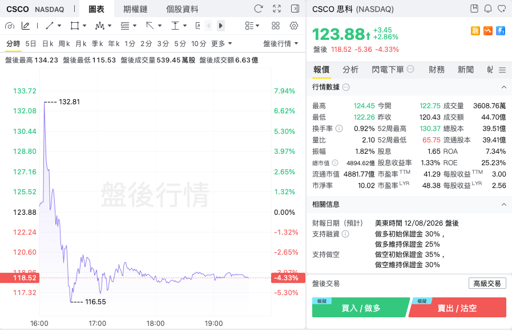Image resolution: width=512 pixels, height=331 pixels.
Task: Open options bubble next to 閃電下單
Action: click(411, 69)
